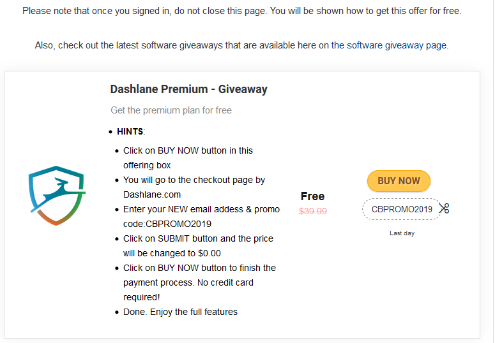495x343 pixels.
Task: Click the 'price will be changed to $0.00' hint
Action: [x=198, y=246]
